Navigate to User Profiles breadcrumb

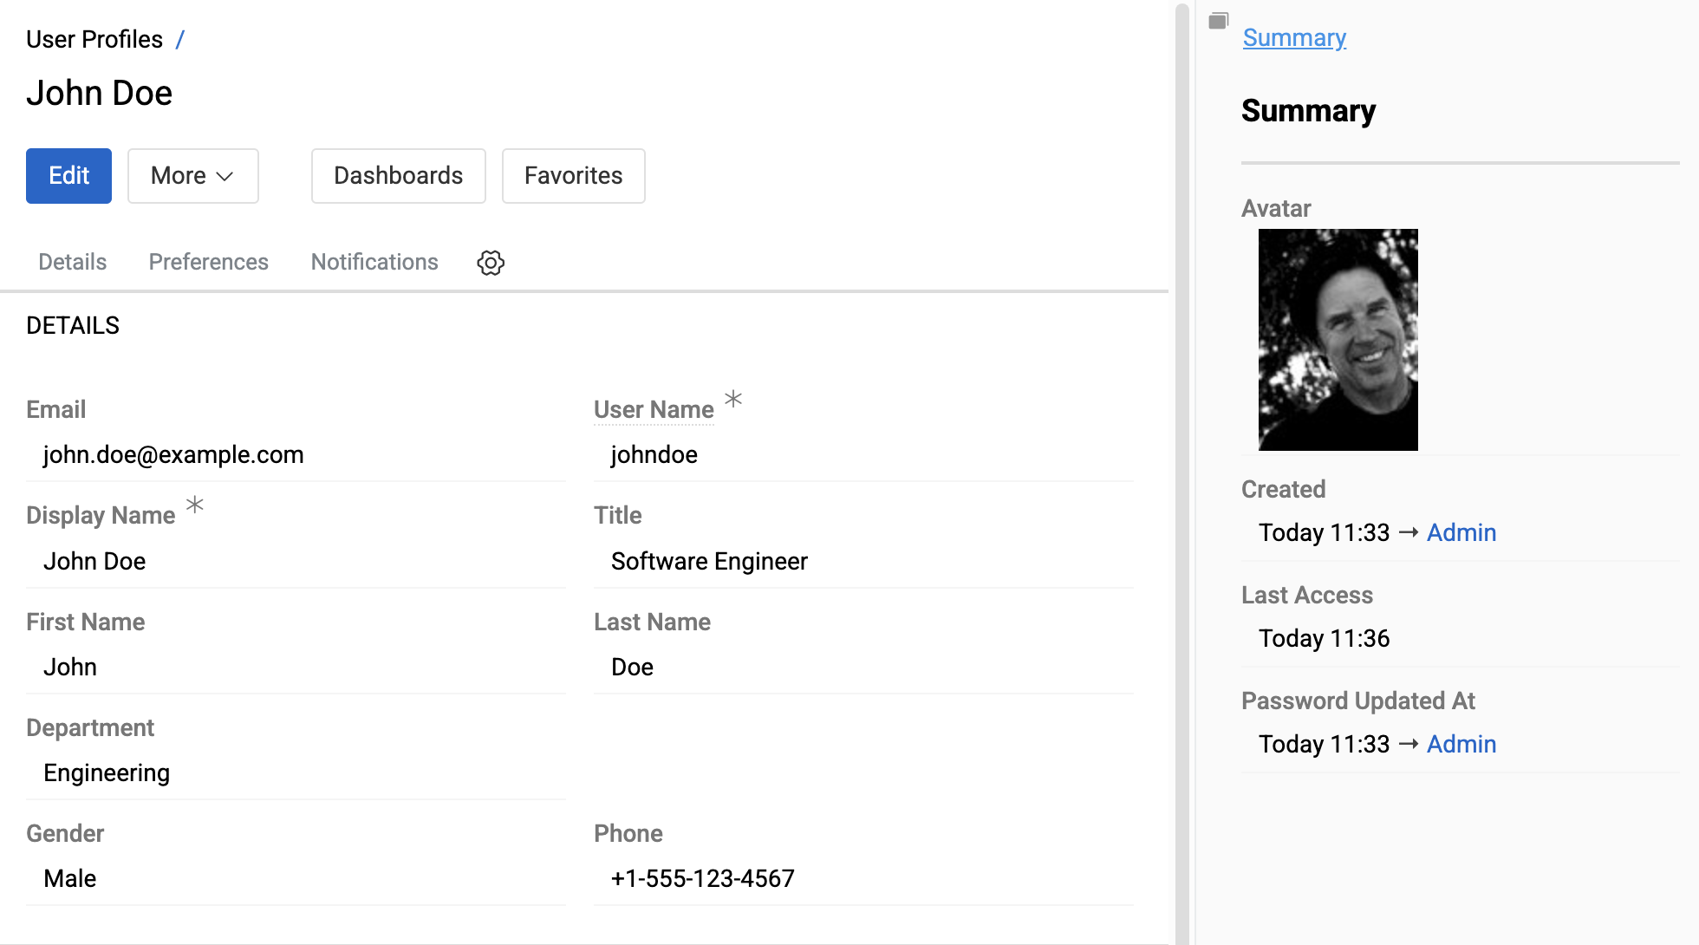[94, 38]
